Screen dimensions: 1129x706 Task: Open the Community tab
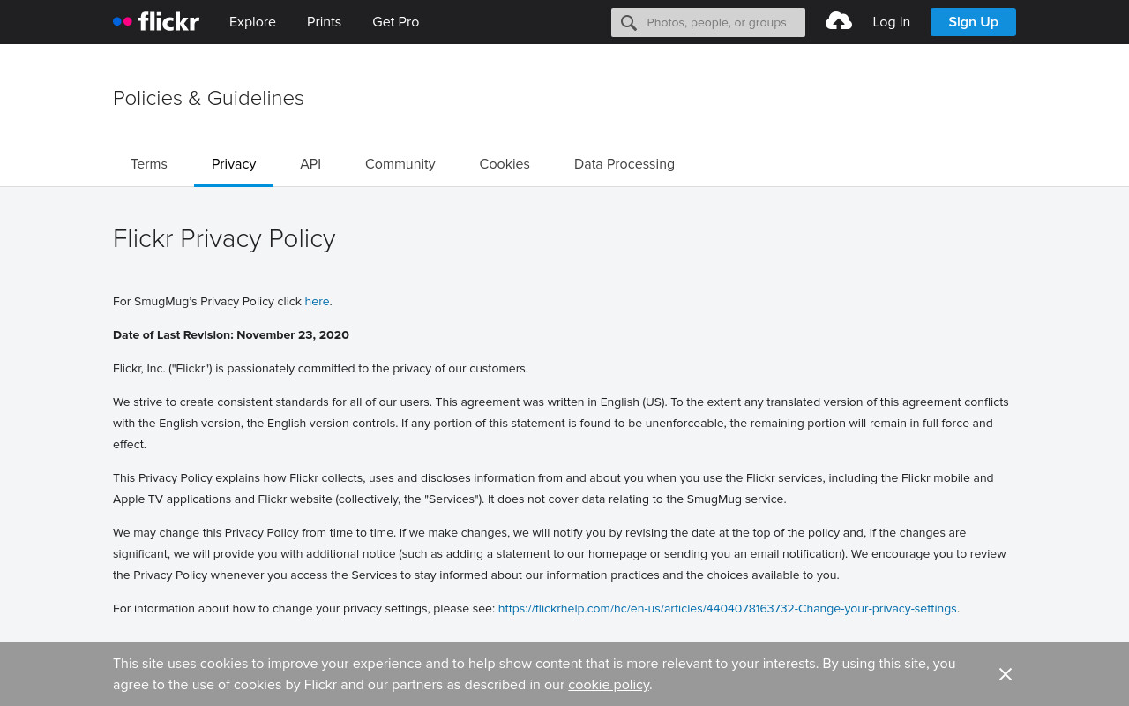400,164
